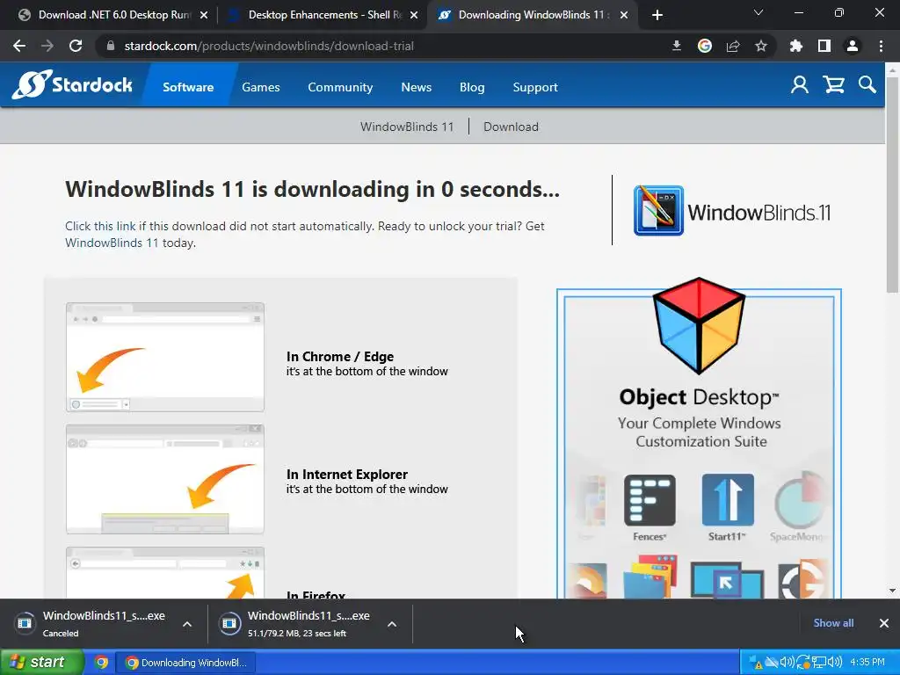The width and height of the screenshot is (900, 675).
Task: Click WindowBlinds 11 breadcrumb link
Action: (406, 127)
